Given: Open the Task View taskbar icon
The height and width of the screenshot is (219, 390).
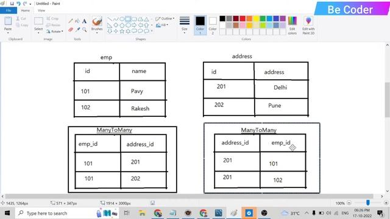Looking at the screenshot, I should point(127,213).
